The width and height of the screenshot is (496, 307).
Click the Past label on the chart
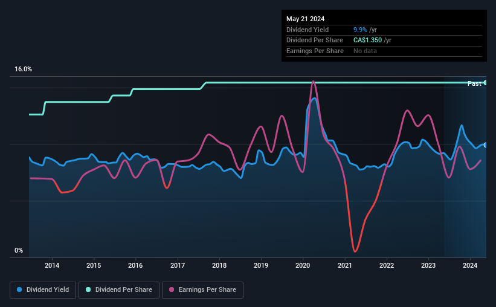point(474,83)
